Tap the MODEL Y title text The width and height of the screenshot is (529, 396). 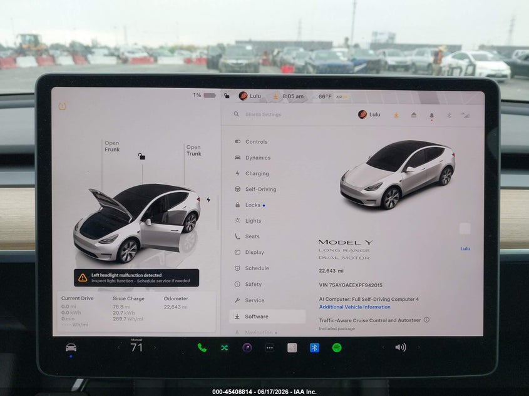[346, 242]
